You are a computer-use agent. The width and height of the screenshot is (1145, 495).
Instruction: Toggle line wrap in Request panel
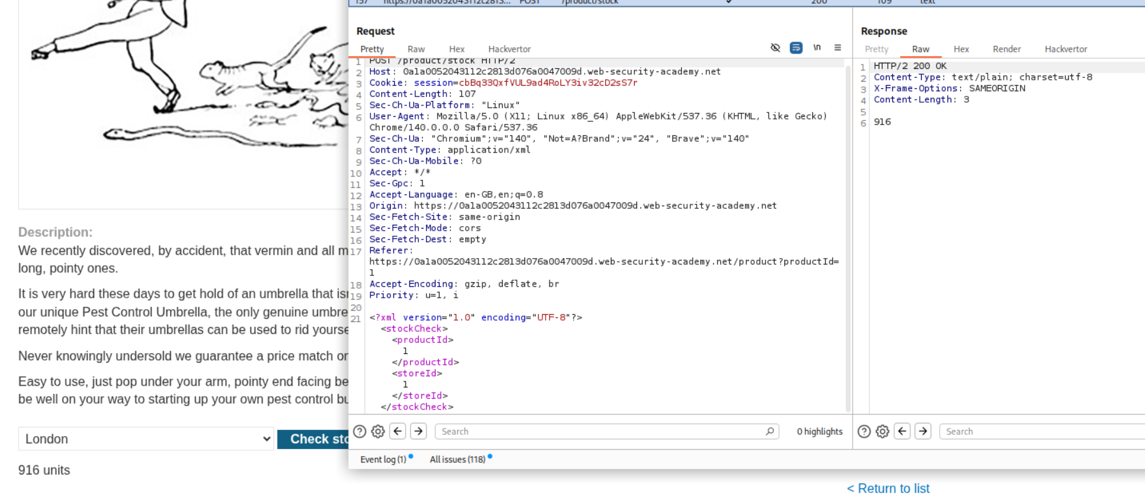click(796, 48)
